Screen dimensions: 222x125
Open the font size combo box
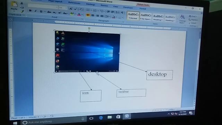tap(63, 8)
